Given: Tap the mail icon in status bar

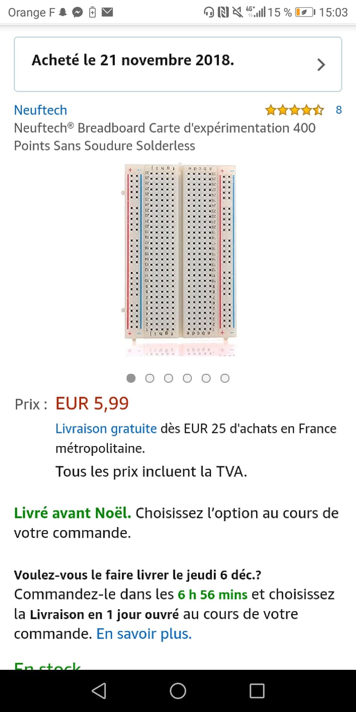Looking at the screenshot, I should point(107,12).
